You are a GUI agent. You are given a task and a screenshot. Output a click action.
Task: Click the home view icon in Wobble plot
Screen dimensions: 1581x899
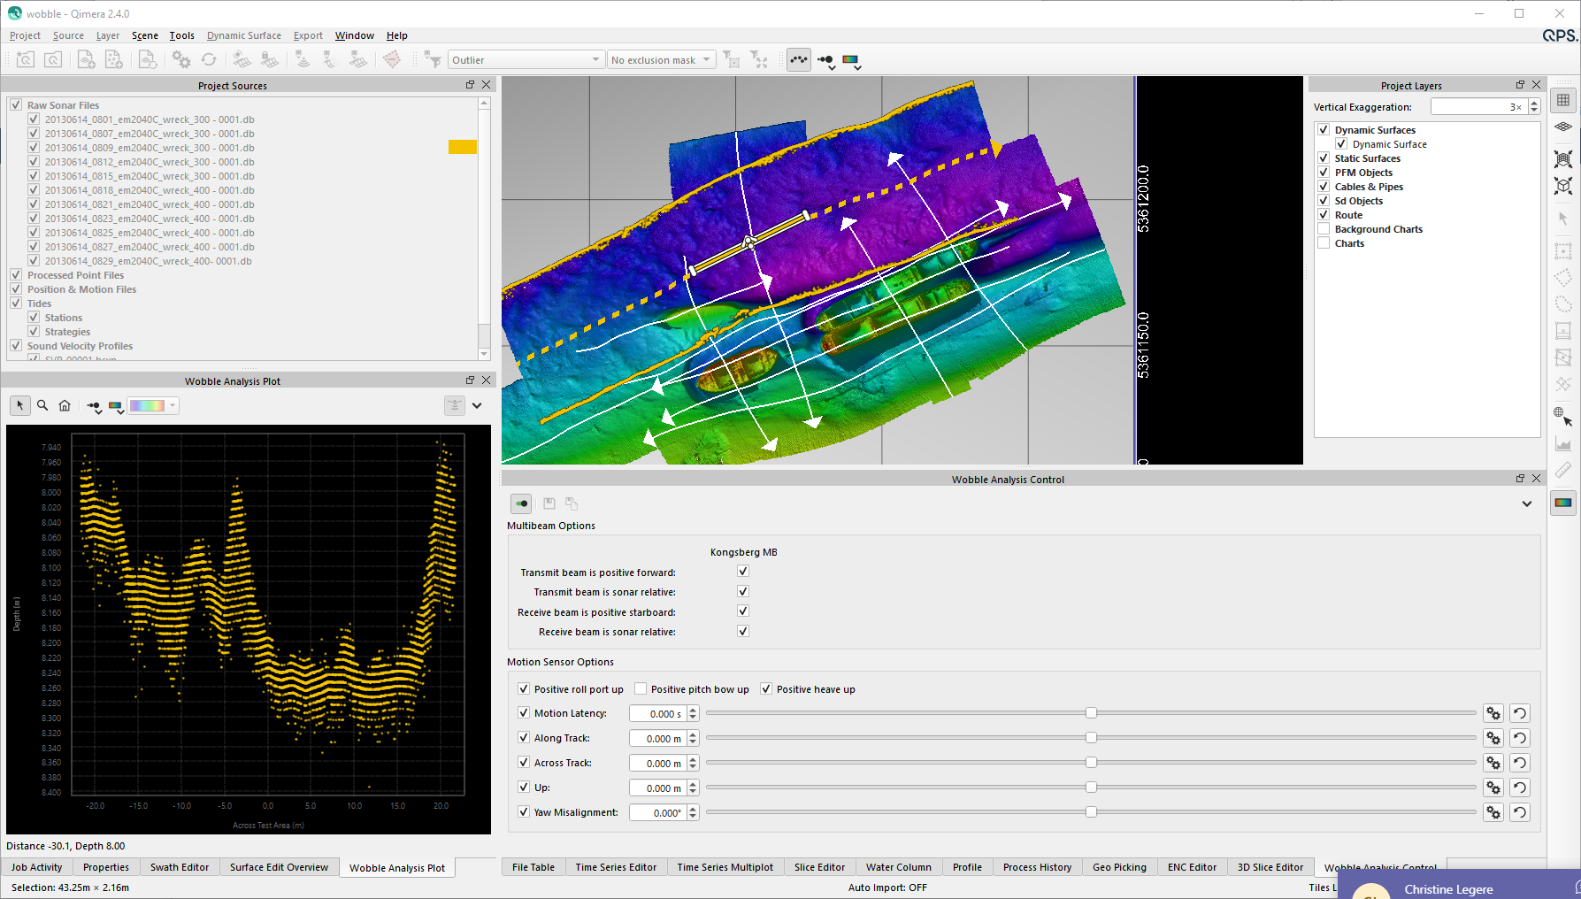tap(65, 405)
